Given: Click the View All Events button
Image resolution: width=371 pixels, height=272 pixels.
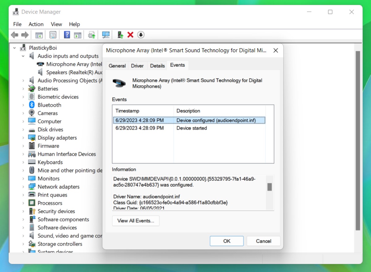Looking at the screenshot, I should [x=136, y=221].
